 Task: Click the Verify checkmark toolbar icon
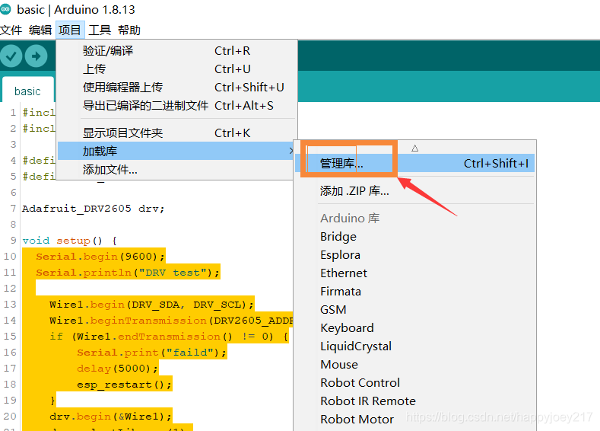[11, 56]
